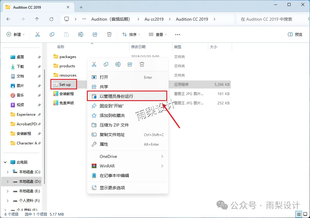Select the 免责声明 image file

click(63, 103)
